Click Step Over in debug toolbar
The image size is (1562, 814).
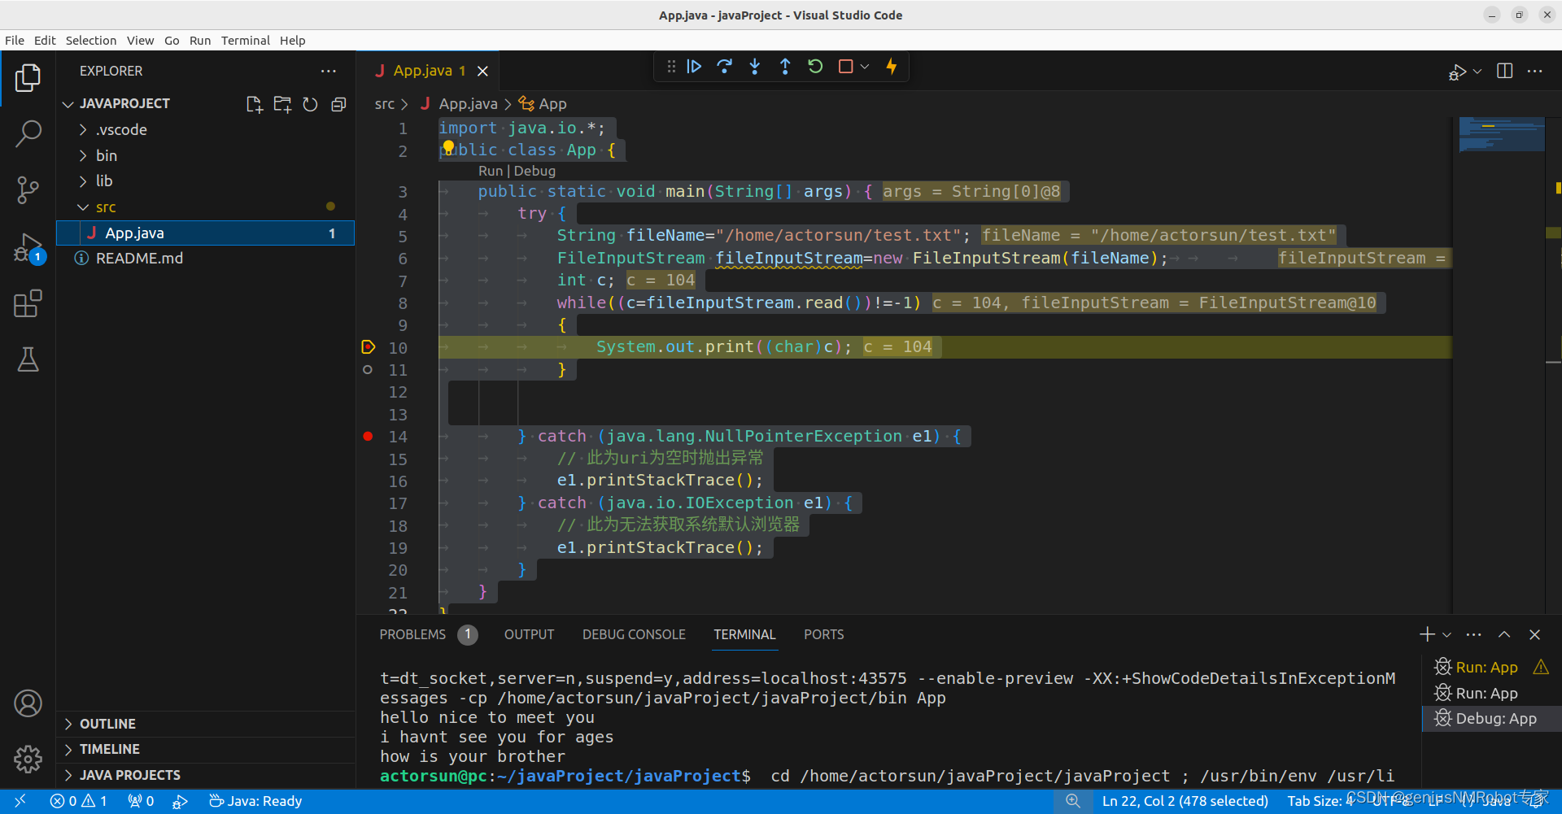pos(724,67)
